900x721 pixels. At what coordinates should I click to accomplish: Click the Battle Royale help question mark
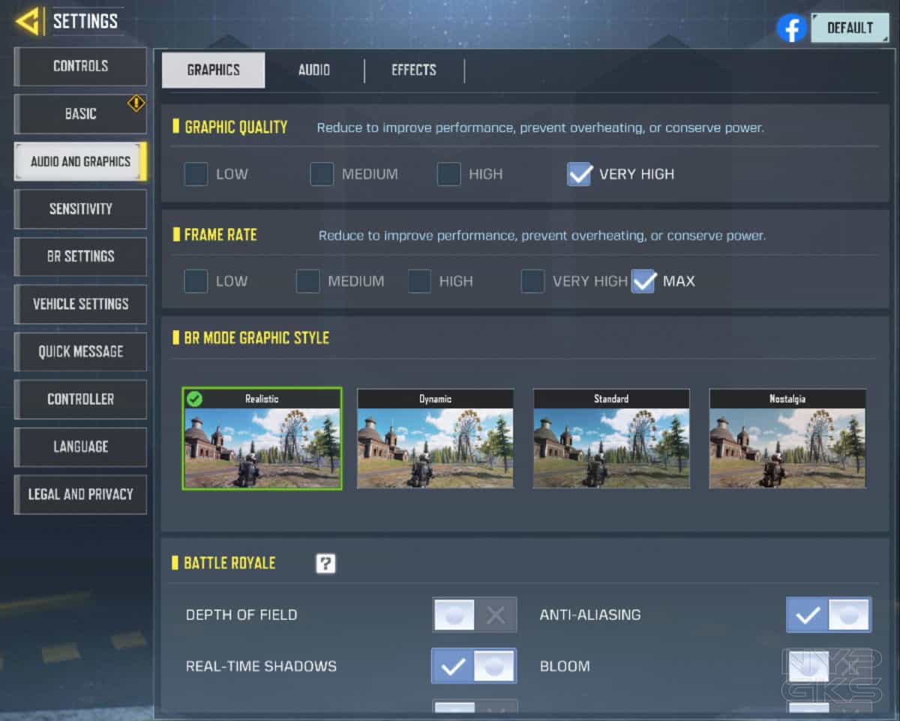click(325, 563)
